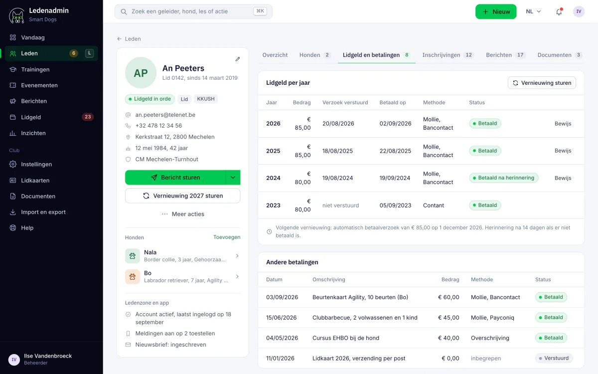
Task: Click the AP profile avatar
Action: [141, 73]
